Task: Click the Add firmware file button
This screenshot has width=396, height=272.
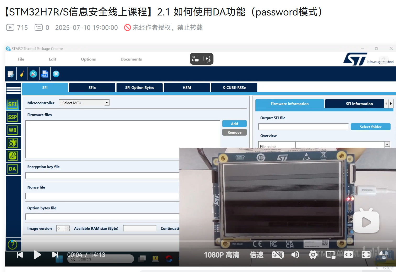Action: point(234,124)
